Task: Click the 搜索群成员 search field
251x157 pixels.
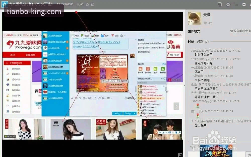Action: [x=152, y=83]
